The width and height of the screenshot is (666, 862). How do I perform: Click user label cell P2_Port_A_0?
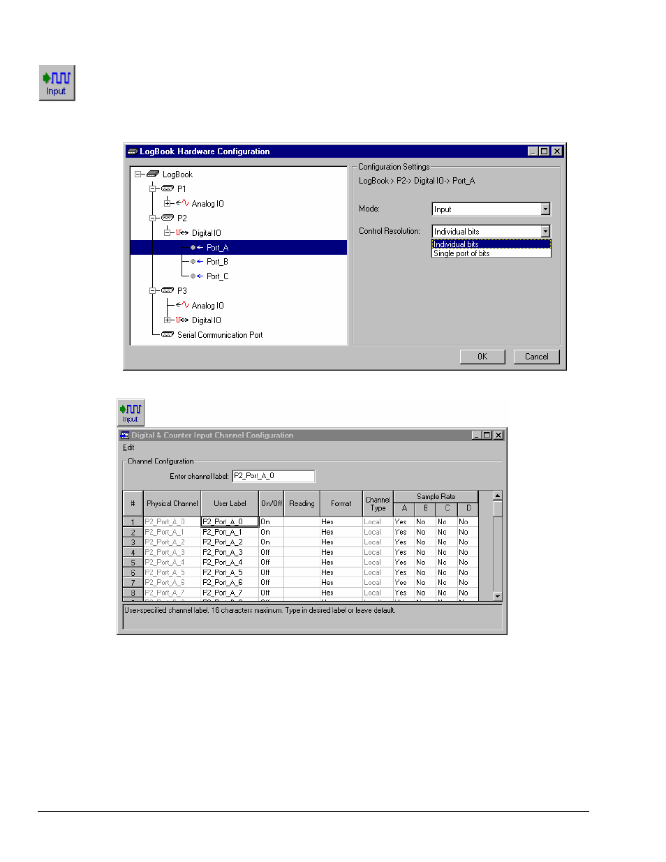click(x=230, y=521)
